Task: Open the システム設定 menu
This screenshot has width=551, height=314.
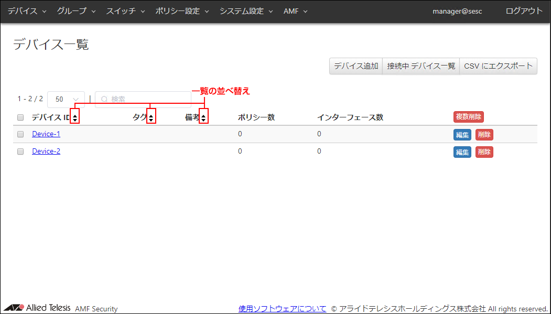Action: [246, 11]
